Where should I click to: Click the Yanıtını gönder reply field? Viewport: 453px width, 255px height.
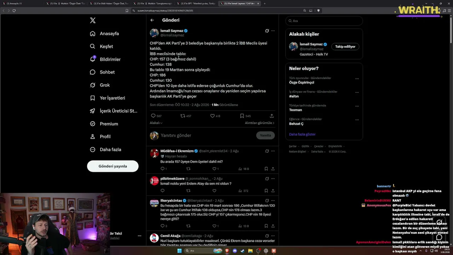[x=207, y=135]
